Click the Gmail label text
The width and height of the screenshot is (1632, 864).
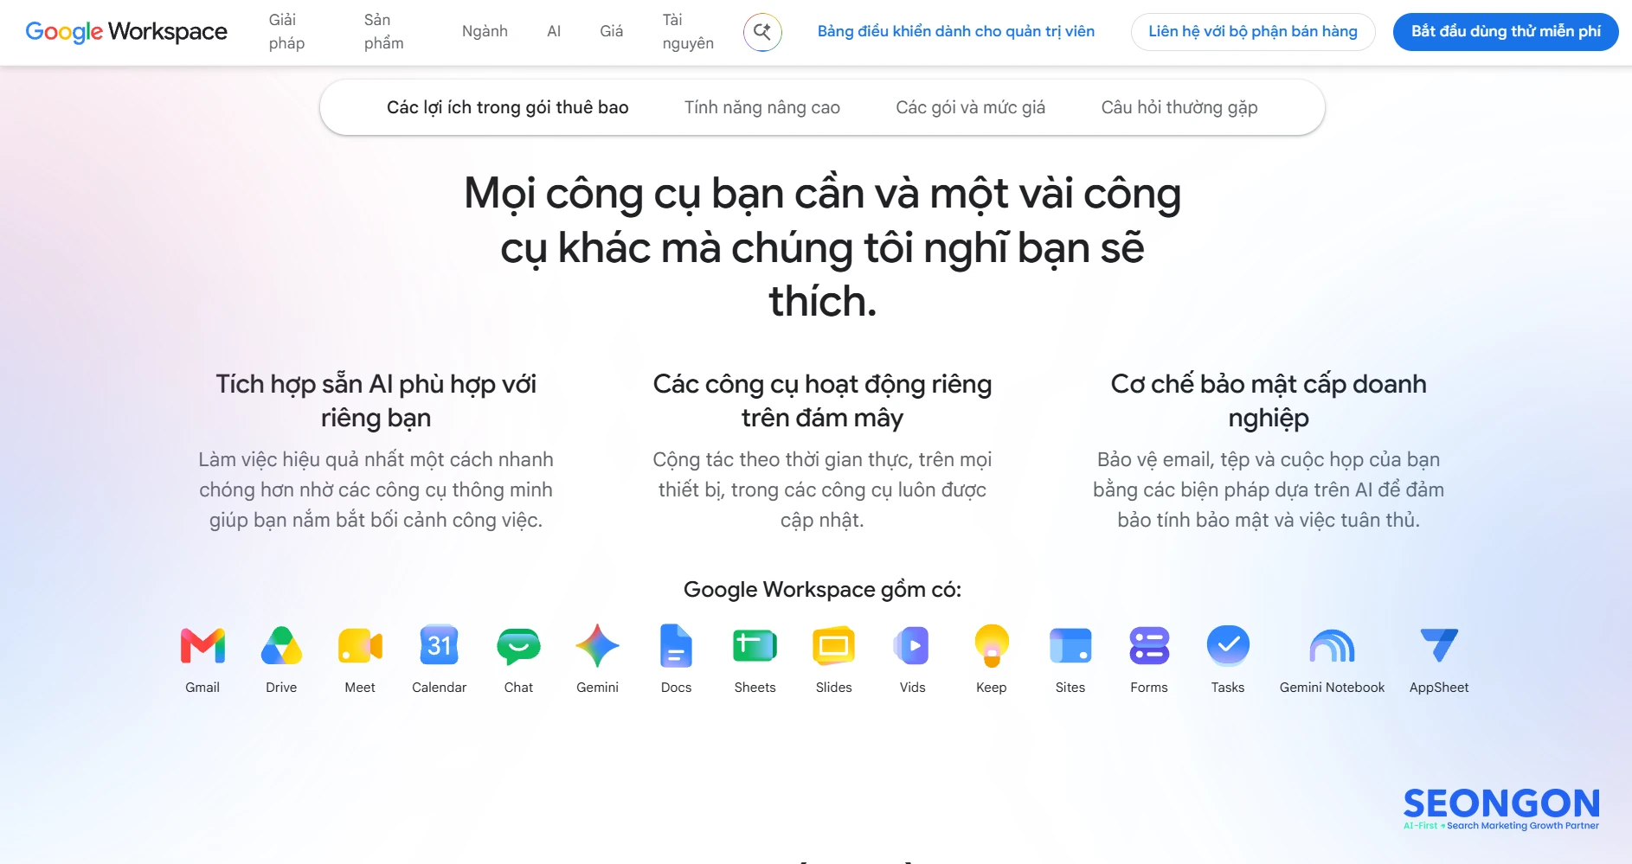(x=202, y=688)
